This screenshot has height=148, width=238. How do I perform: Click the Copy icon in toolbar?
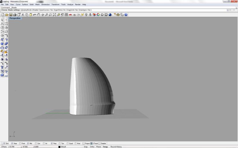pos(27,15)
